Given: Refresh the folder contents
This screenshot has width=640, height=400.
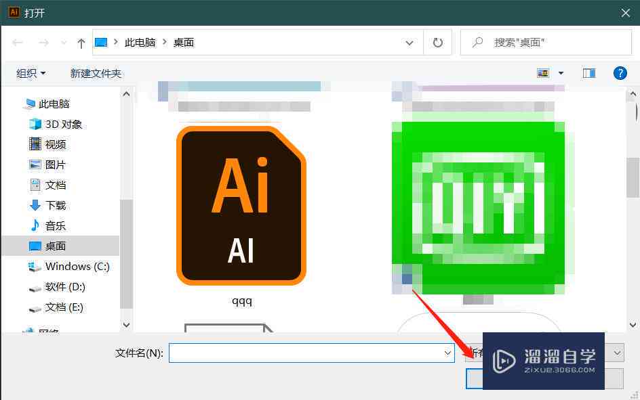Looking at the screenshot, I should click(x=437, y=43).
